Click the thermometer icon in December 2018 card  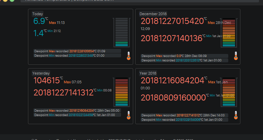point(236,56)
